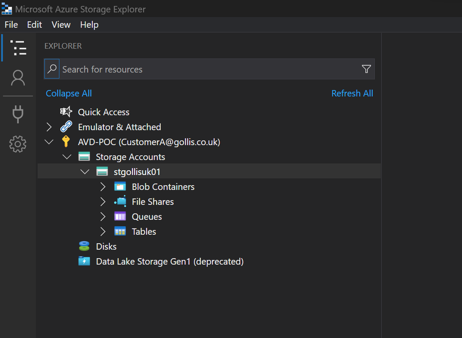Open the Account Management person icon

pyautogui.click(x=18, y=78)
